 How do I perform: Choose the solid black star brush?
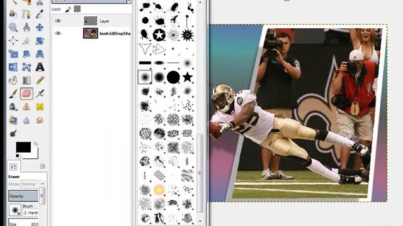coord(188,77)
